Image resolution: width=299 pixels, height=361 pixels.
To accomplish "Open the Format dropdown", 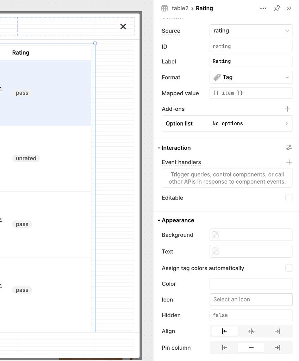I will pyautogui.click(x=251, y=77).
